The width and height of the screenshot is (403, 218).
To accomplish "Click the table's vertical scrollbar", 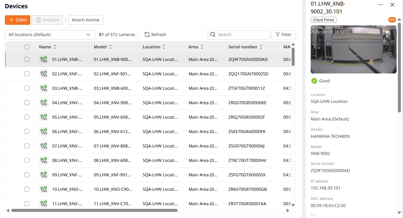I will click(x=293, y=57).
